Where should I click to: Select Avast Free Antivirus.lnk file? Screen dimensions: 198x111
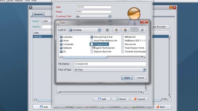tap(104, 40)
